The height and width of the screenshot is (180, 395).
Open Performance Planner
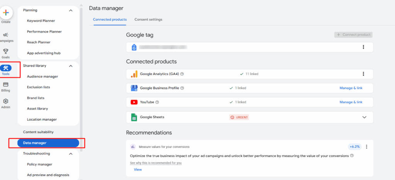(x=44, y=31)
